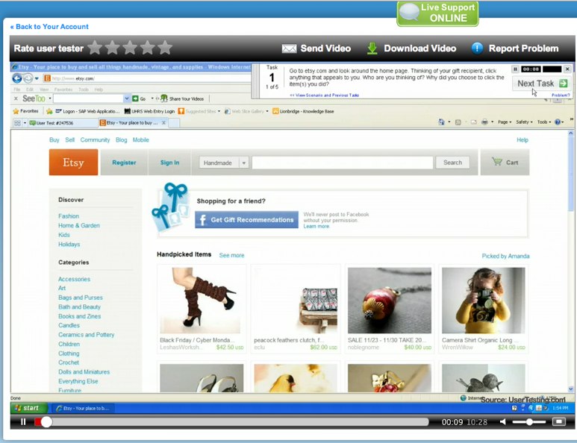The image size is (577, 443).
Task: Click the Share Your Videos icon
Action: click(163, 98)
